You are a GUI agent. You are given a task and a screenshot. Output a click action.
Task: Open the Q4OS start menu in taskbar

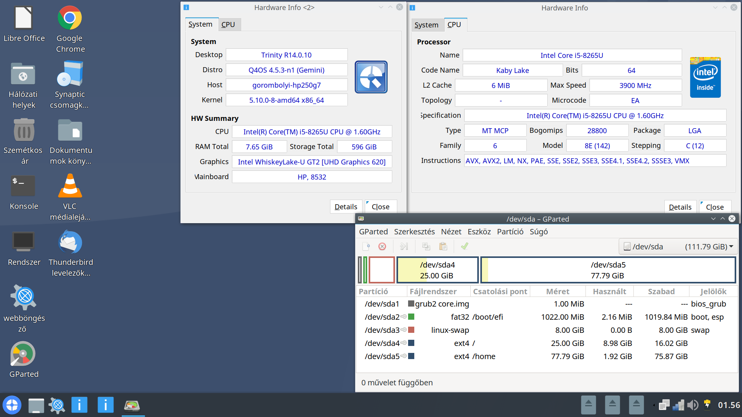point(12,405)
